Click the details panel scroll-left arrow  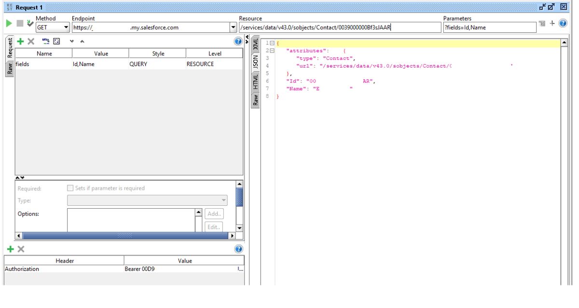click(19, 236)
